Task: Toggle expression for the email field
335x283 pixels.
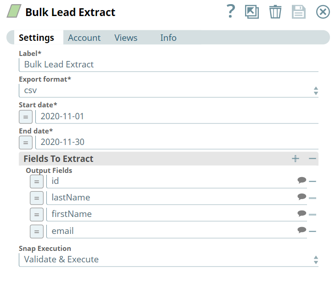Action: (x=37, y=231)
